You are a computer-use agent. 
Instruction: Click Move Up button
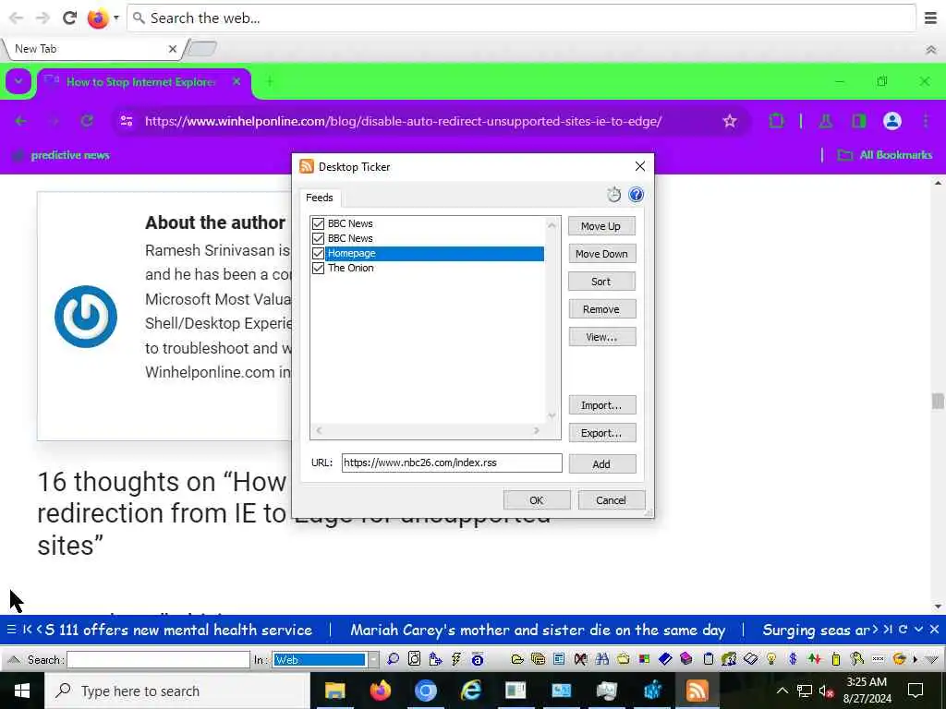pyautogui.click(x=601, y=226)
